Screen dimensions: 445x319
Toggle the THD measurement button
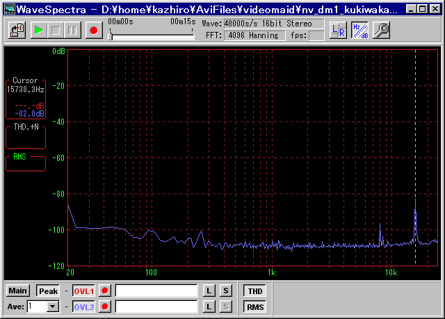coord(255,291)
